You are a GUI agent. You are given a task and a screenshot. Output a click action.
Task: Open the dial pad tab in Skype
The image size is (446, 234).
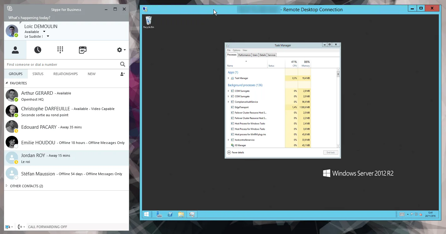click(60, 50)
